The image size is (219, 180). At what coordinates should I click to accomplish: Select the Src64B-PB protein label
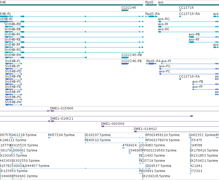(13, 77)
